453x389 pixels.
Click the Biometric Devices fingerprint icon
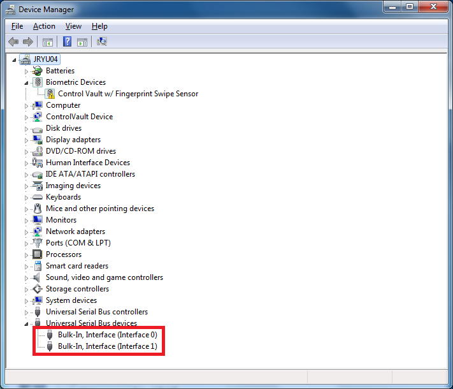(38, 82)
